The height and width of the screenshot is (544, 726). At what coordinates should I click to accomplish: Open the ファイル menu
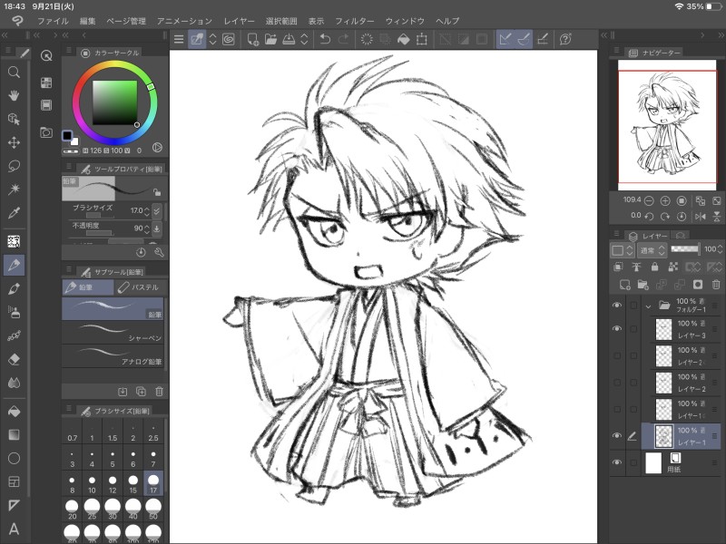tap(53, 21)
